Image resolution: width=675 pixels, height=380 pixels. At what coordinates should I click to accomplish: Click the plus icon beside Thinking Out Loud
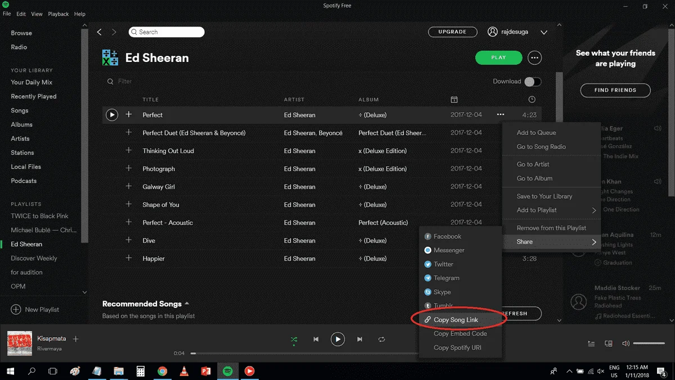pyautogui.click(x=128, y=151)
